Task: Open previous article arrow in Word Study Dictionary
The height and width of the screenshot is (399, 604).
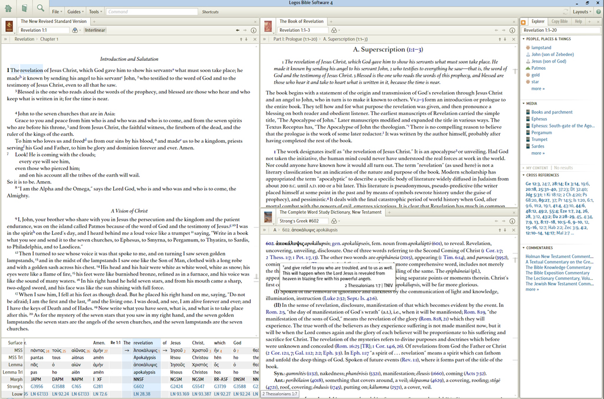Action: 500,230
